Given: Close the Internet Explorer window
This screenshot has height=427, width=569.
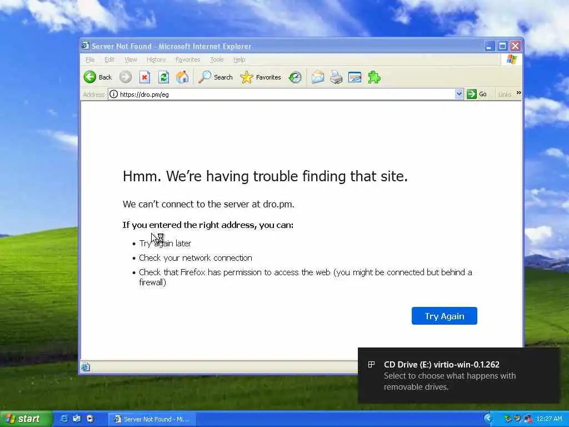Looking at the screenshot, I should click(515, 46).
